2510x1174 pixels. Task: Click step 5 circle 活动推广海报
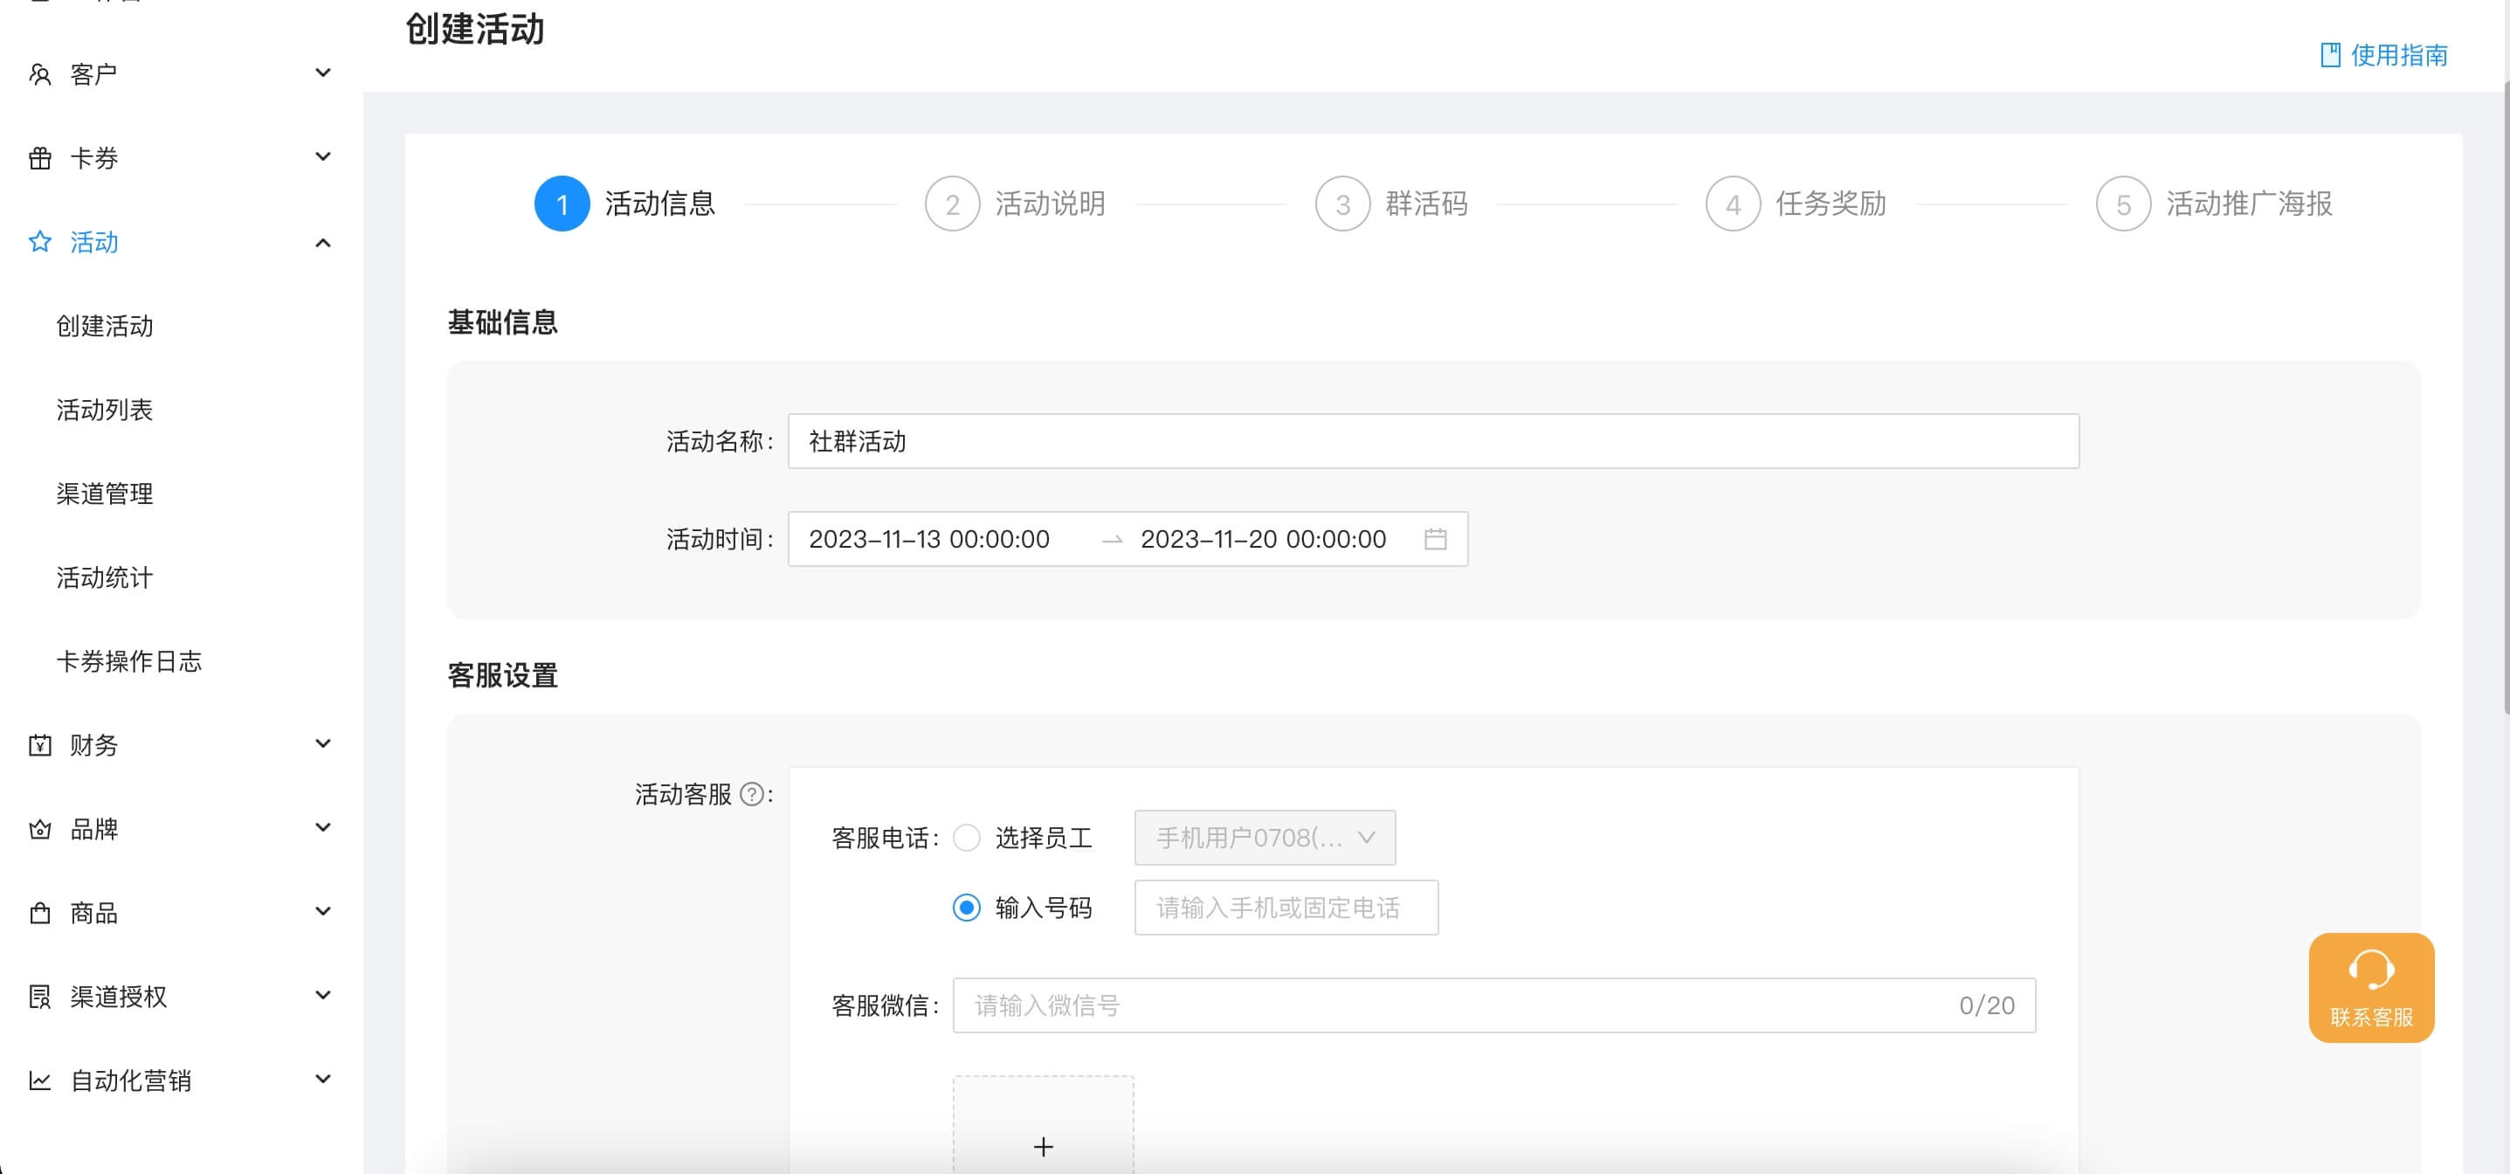tap(2123, 204)
